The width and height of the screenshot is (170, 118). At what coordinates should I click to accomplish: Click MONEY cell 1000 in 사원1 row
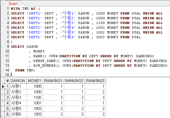click(35, 86)
